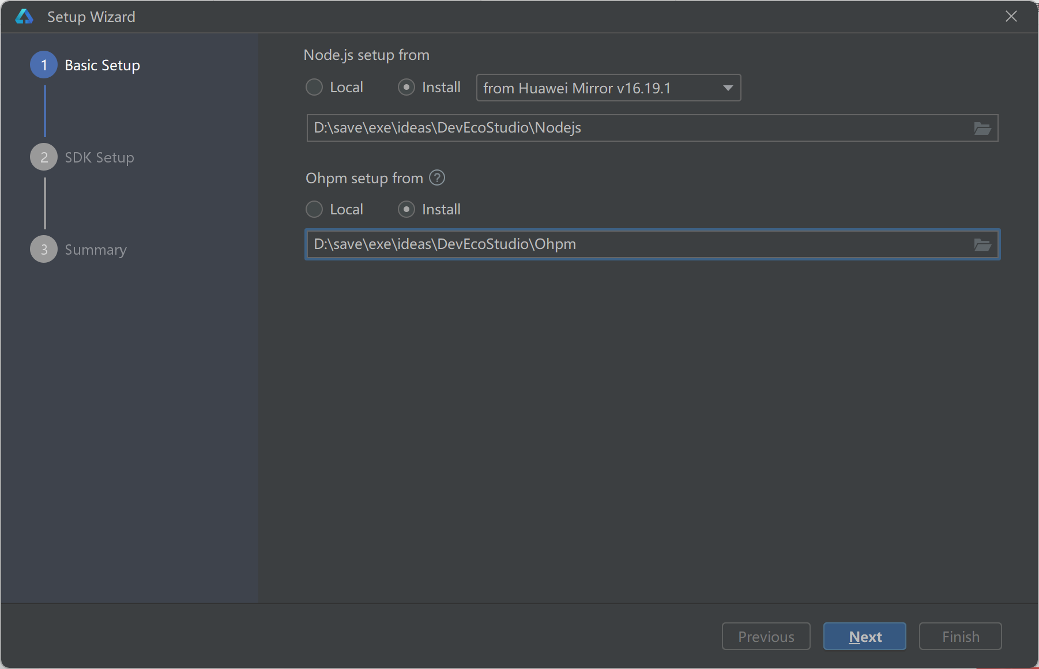Click the step 3 circle icon

[44, 250]
